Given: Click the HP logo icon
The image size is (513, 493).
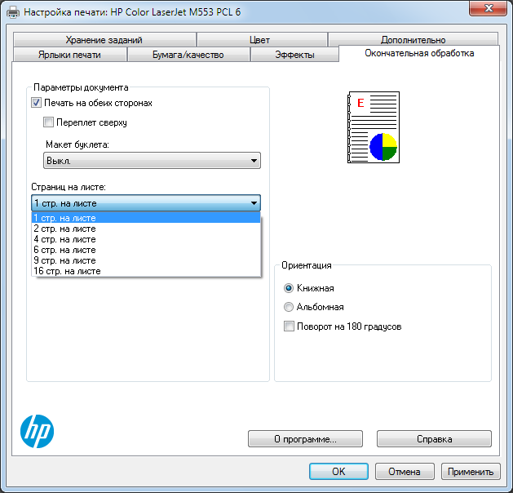Looking at the screenshot, I should point(36,429).
